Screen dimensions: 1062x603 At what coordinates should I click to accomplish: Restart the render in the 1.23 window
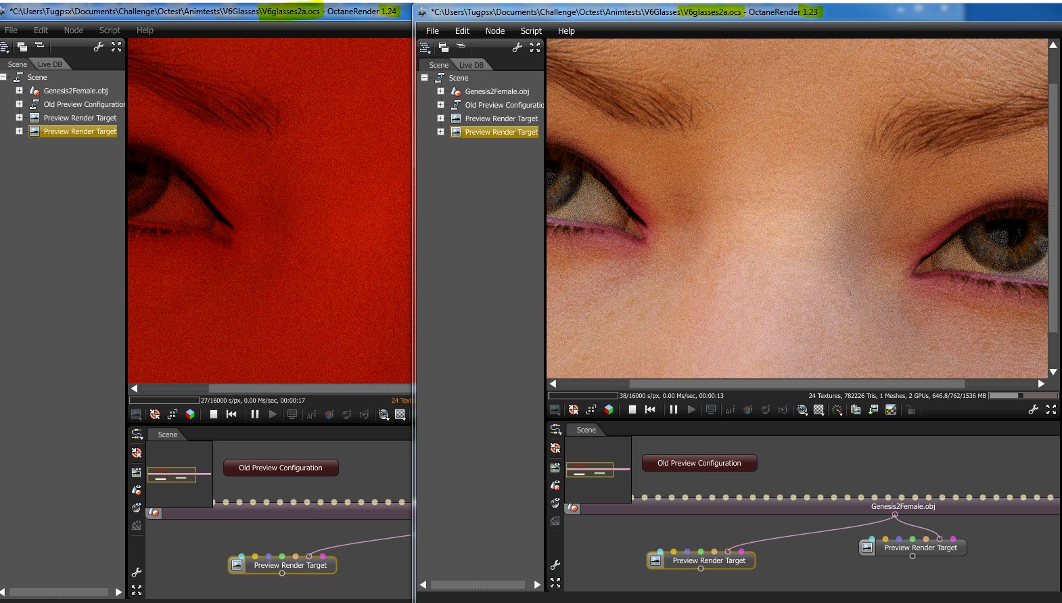[x=650, y=409]
